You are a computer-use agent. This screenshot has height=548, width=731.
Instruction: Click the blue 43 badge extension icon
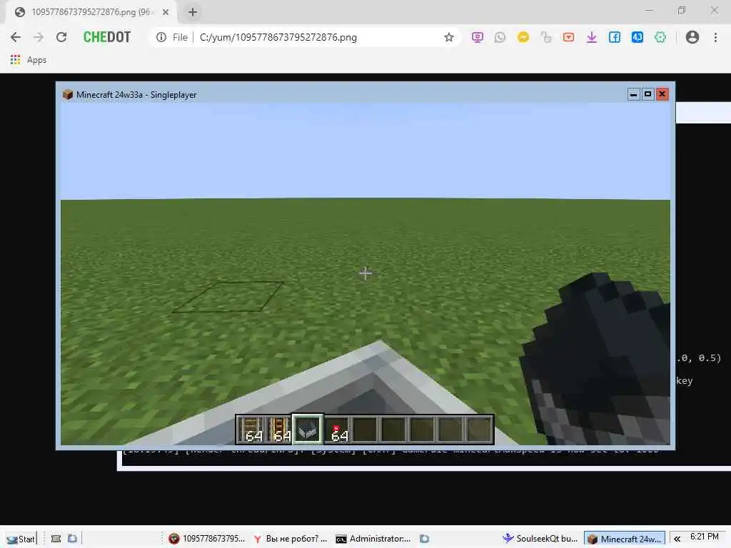637,37
